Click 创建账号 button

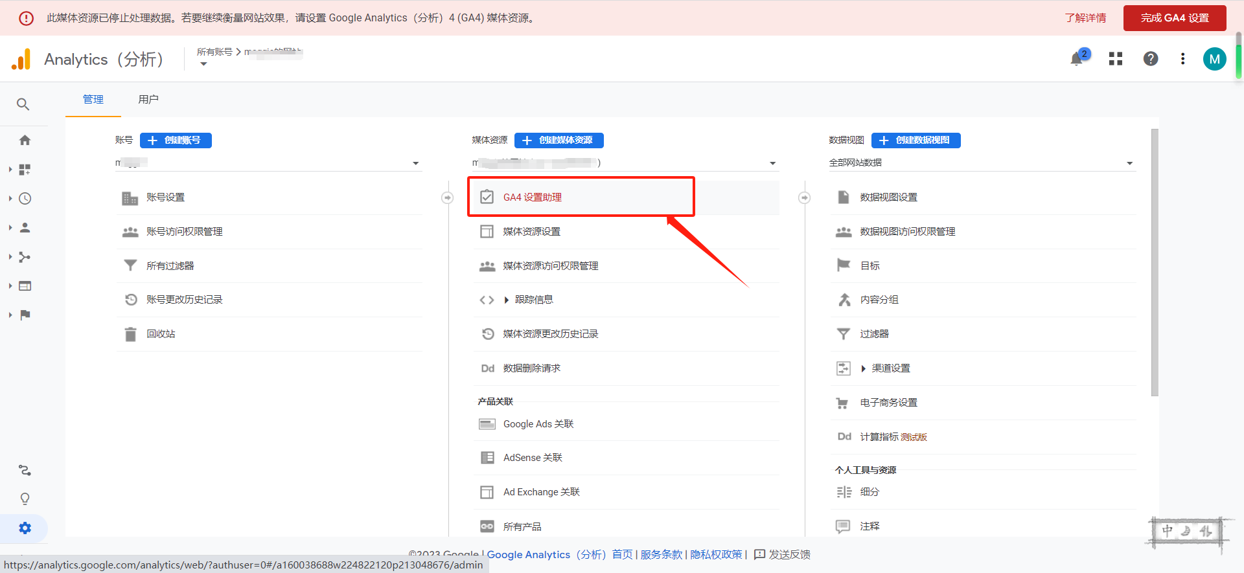pyautogui.click(x=176, y=140)
